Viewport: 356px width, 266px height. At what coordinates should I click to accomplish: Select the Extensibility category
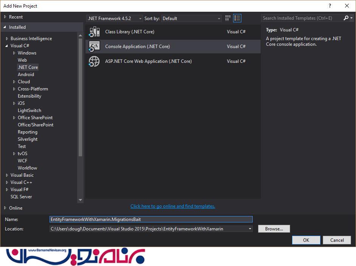pyautogui.click(x=30, y=96)
